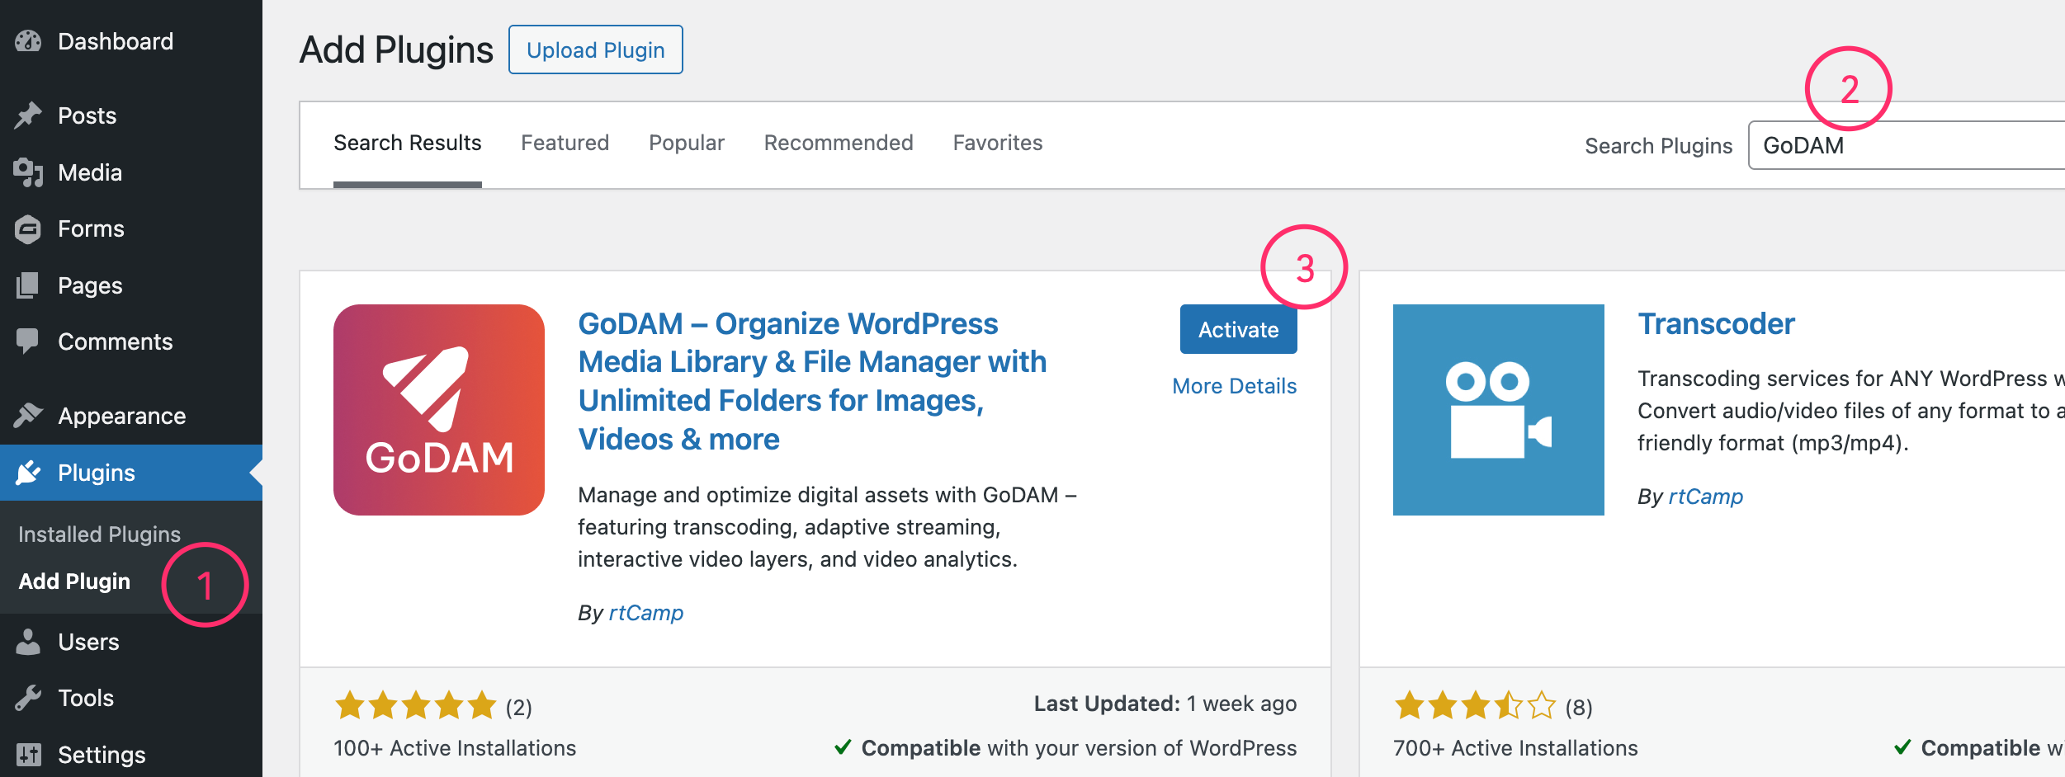Click the Dashboard icon in the sidebar
The image size is (2065, 777).
30,40
